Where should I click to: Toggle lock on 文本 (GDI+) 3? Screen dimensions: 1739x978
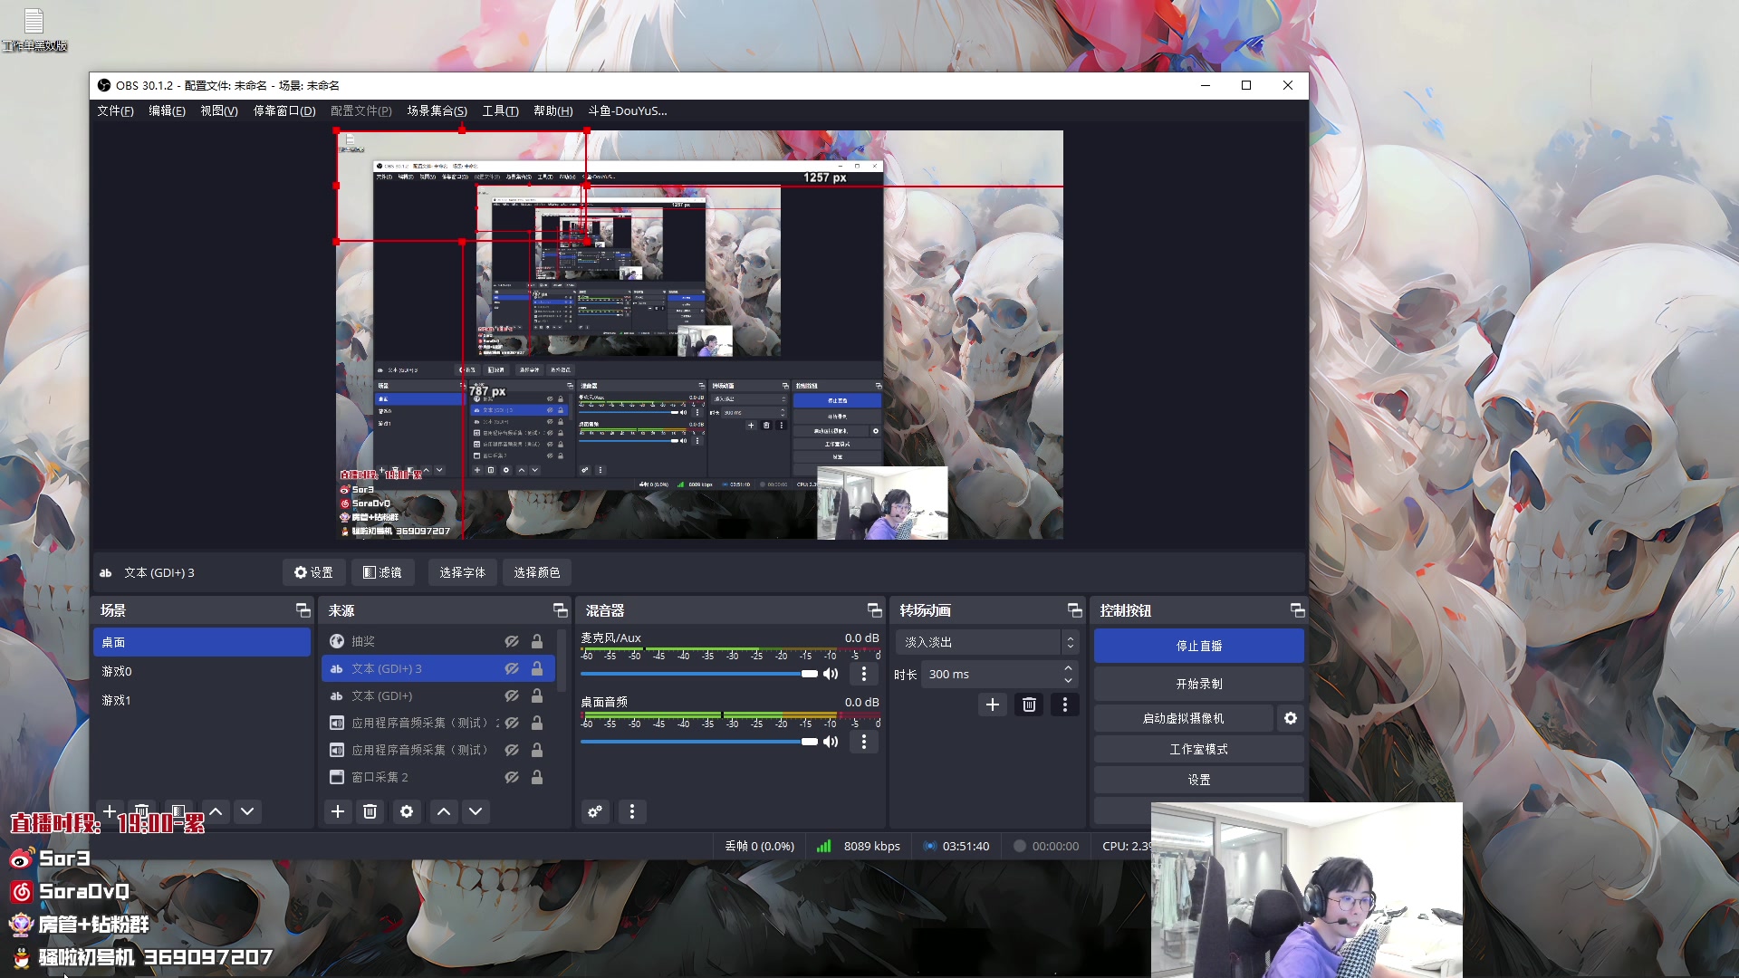tap(537, 668)
